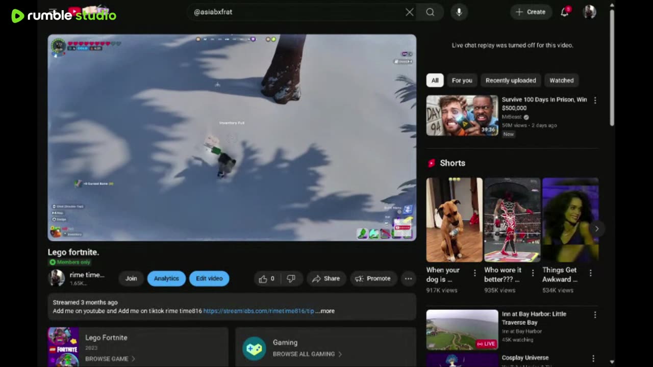Select the All filter chip
Viewport: 653px width, 367px height.
tap(435, 80)
